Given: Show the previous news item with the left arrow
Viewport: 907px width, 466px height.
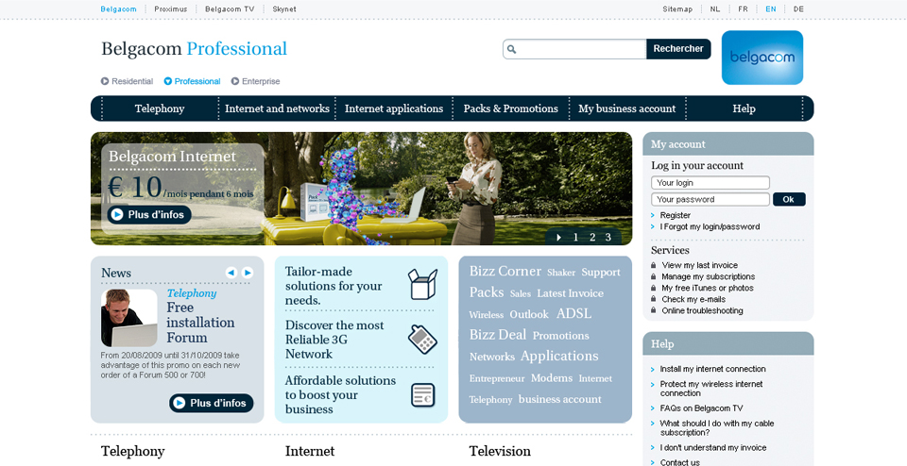Looking at the screenshot, I should pyautogui.click(x=231, y=273).
